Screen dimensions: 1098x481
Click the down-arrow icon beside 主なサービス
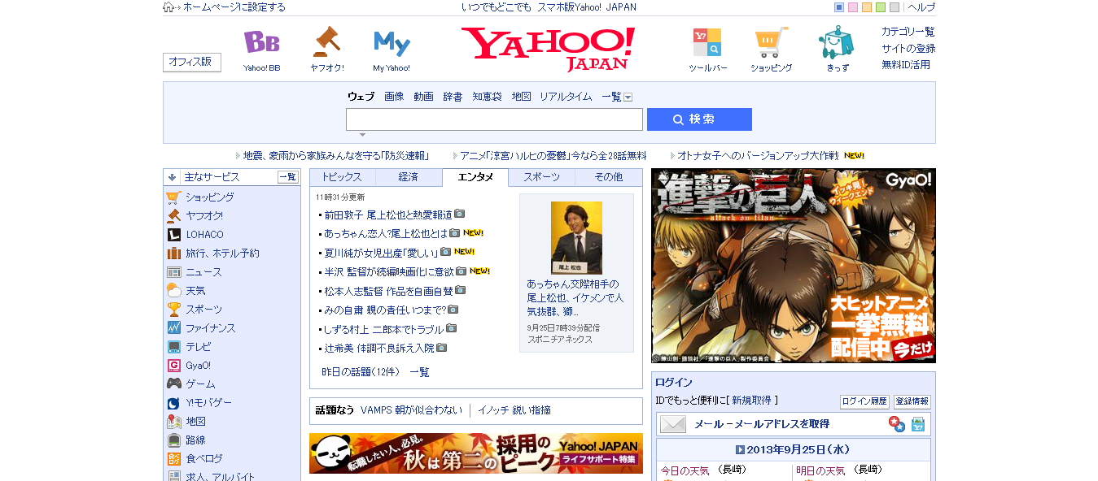(173, 177)
